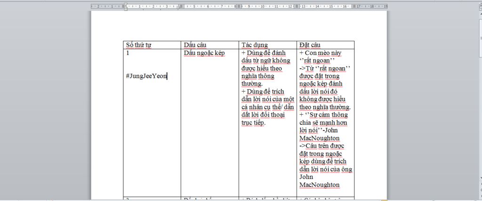Screen dimensions: 482x201
Task: Click the line '+ Dùng để đánh'
Action: tap(264, 53)
